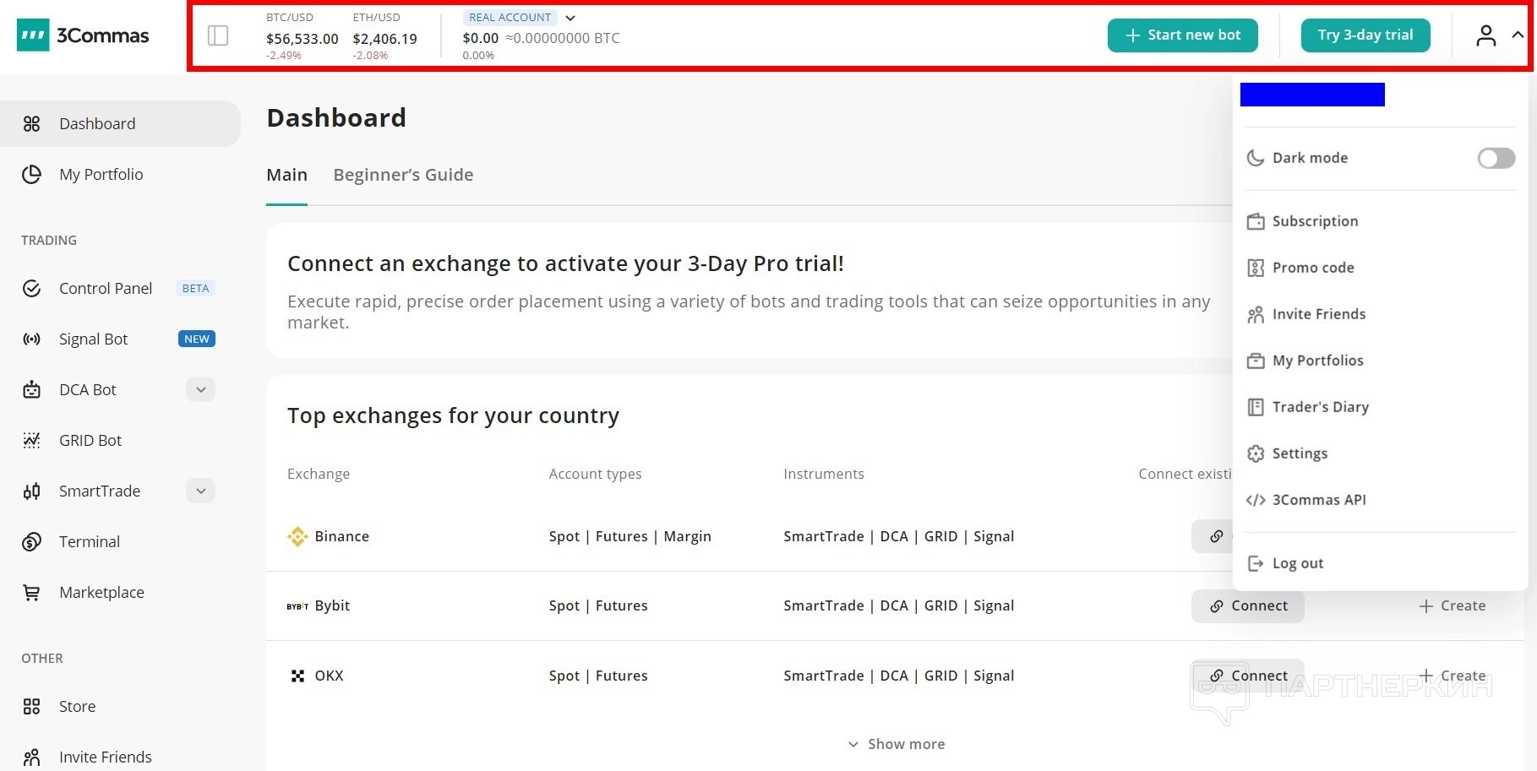This screenshot has width=1537, height=771.
Task: Open Signal Bot in the sidebar
Action: (93, 339)
